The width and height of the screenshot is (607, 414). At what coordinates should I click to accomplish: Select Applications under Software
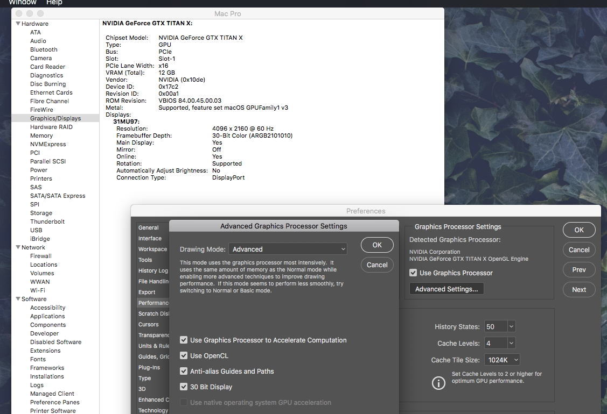click(47, 316)
